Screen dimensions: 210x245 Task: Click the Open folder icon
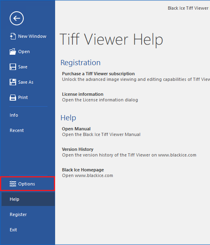12,51
